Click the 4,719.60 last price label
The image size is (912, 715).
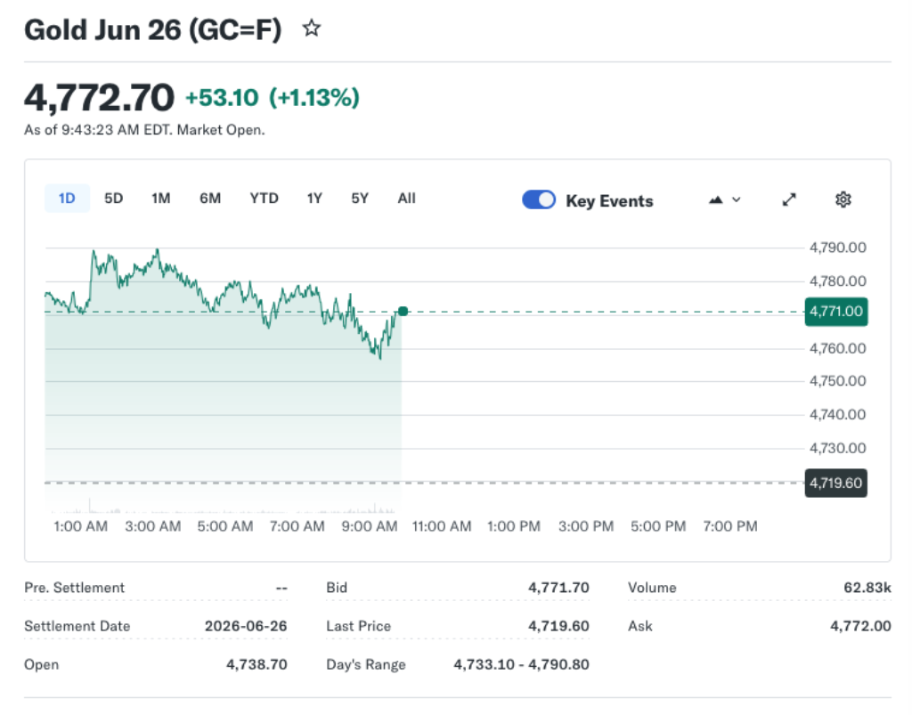(835, 482)
